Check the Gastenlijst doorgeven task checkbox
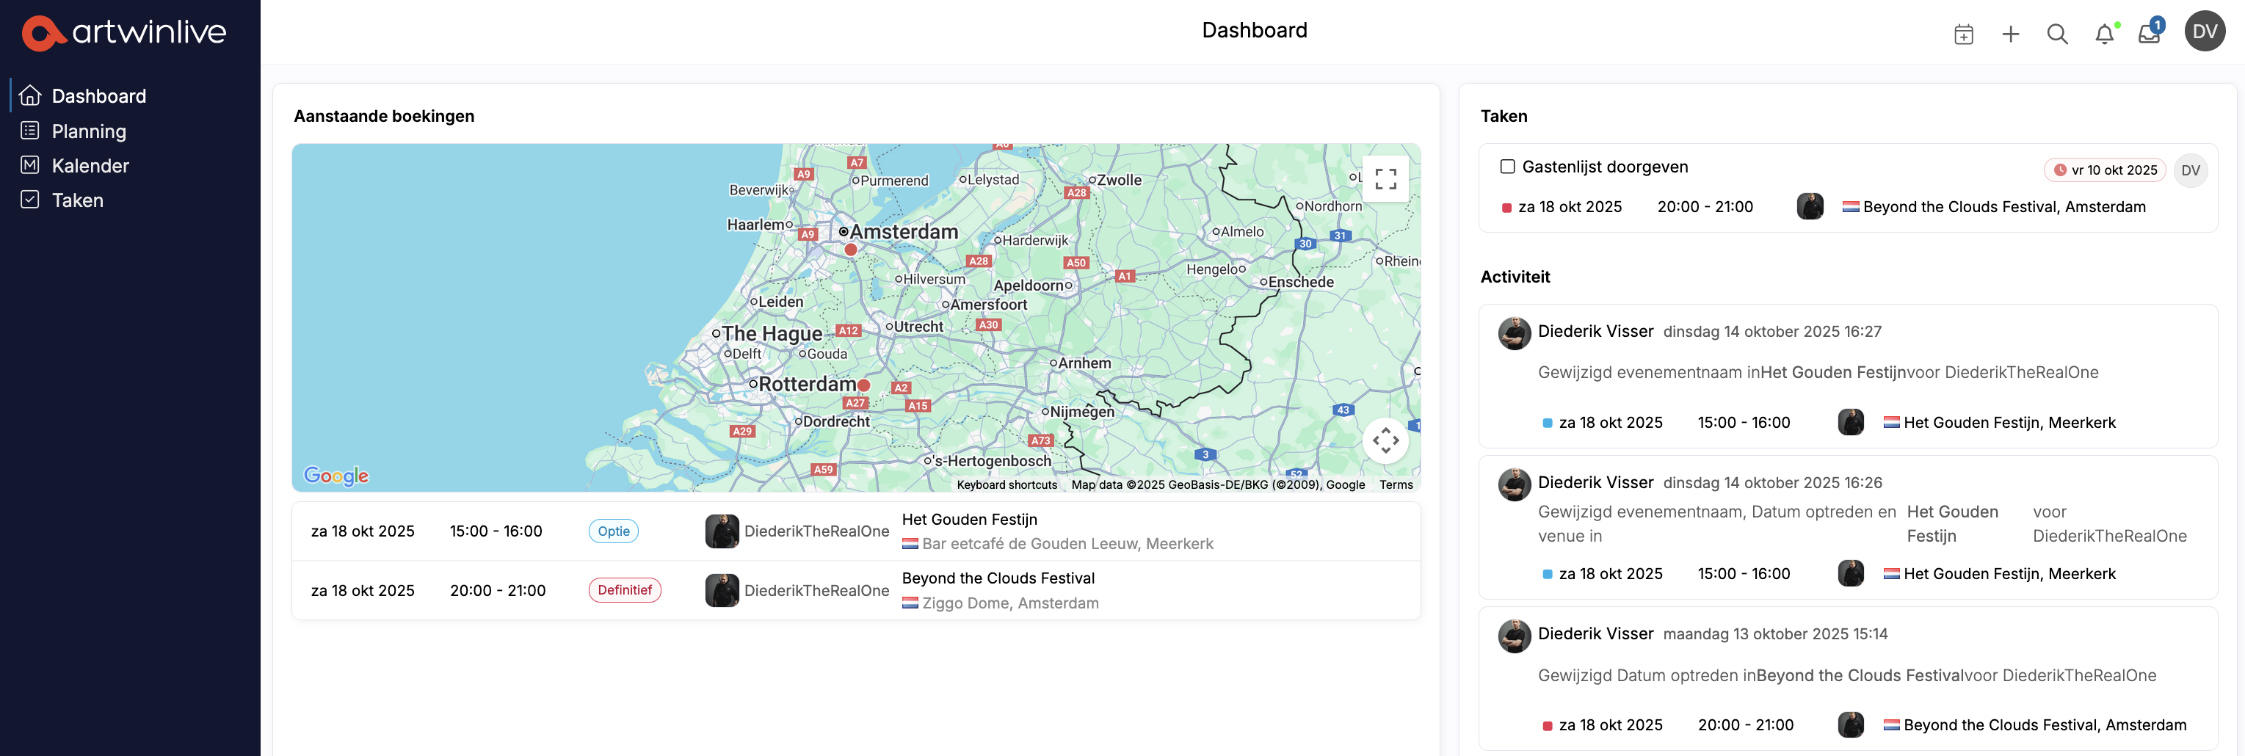Viewport: 2245px width, 756px height. 1507,167
